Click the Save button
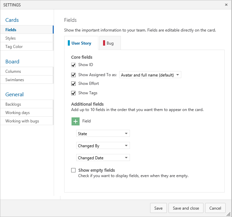Viewport: 232px width, 217px height. point(158,208)
